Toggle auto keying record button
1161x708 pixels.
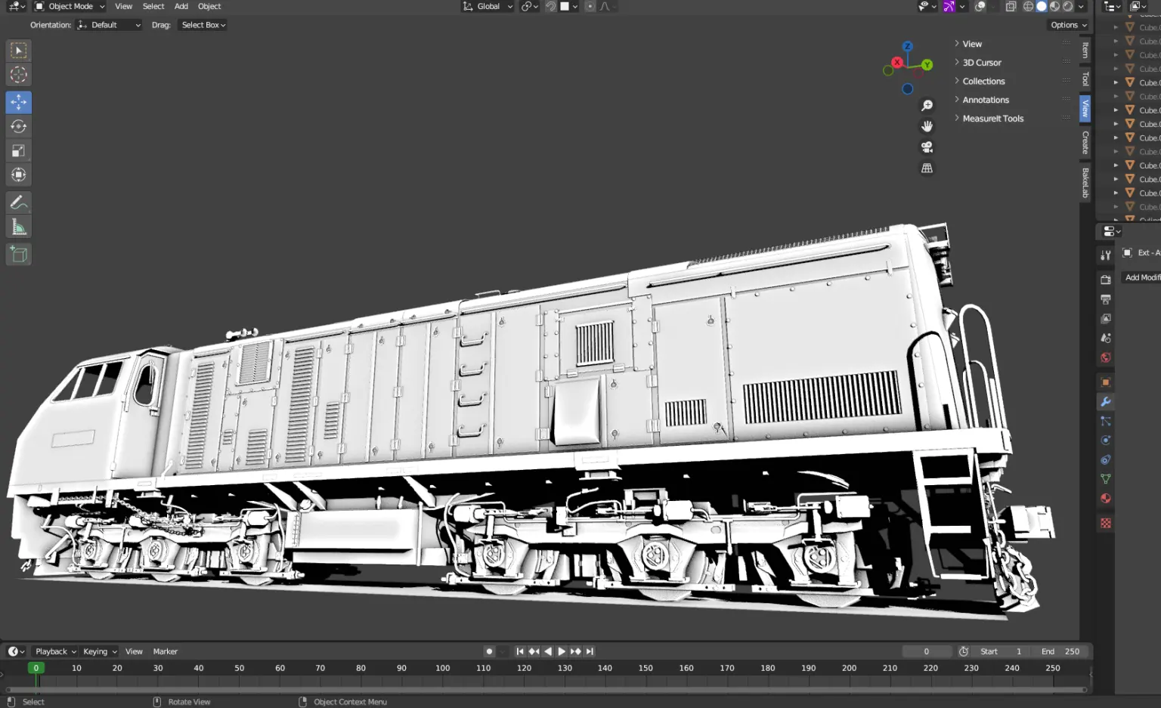490,651
